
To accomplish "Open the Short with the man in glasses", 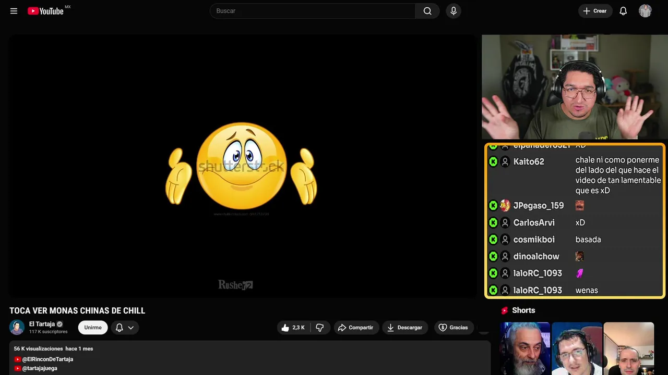I will 577,348.
